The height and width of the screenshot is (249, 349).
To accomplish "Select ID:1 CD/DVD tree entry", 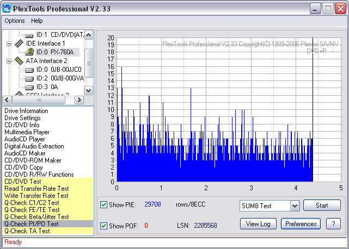I will tap(60, 35).
